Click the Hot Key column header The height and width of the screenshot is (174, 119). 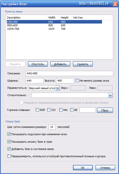87,18
